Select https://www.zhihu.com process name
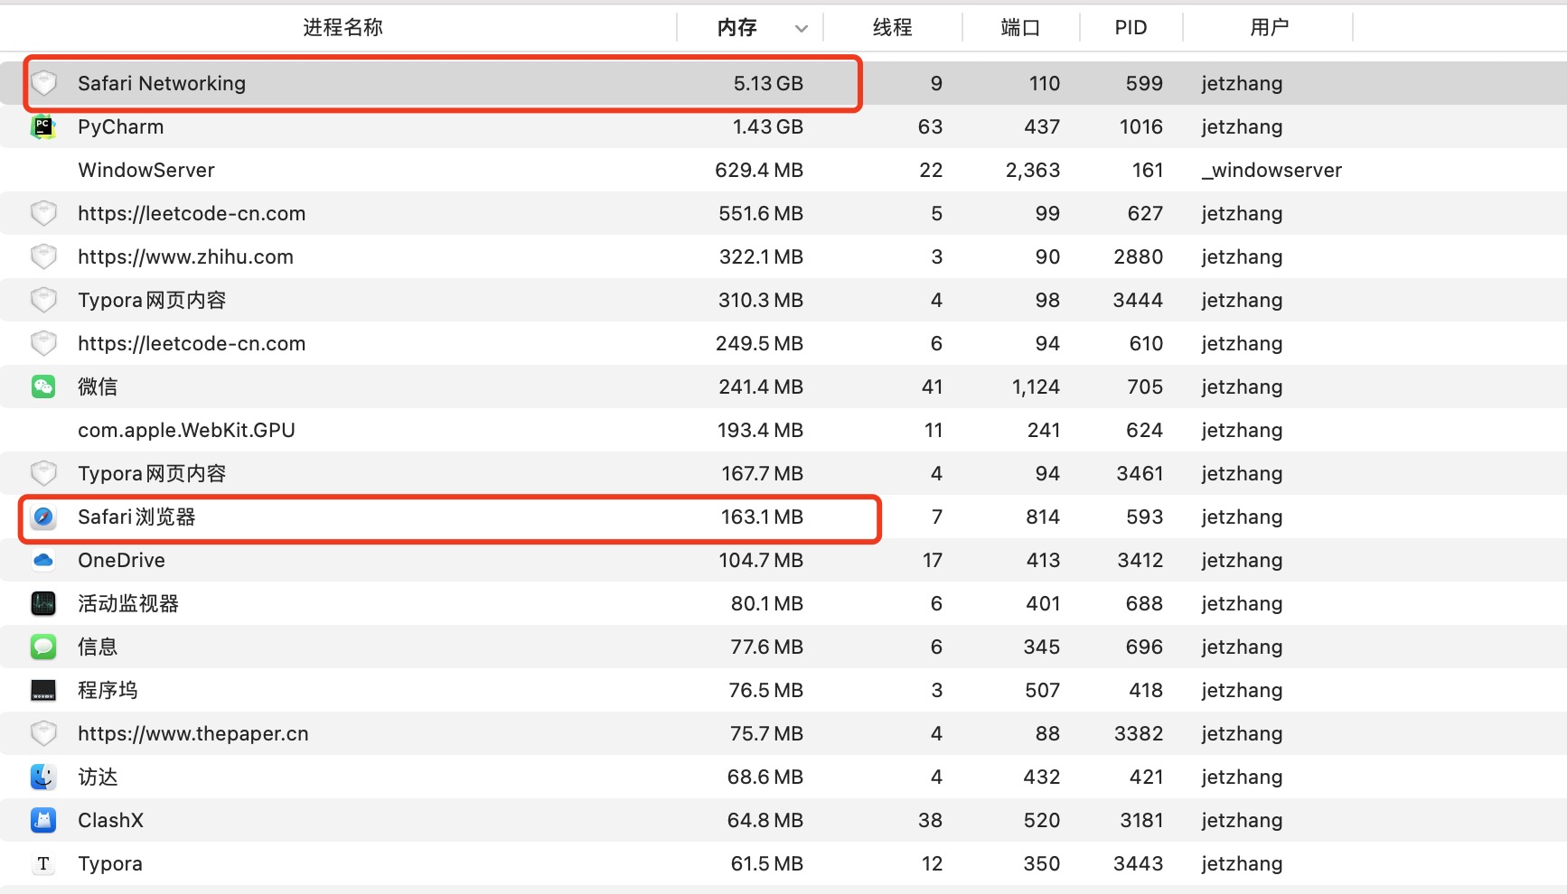Viewport: 1567px width, 894px height. (x=186, y=256)
